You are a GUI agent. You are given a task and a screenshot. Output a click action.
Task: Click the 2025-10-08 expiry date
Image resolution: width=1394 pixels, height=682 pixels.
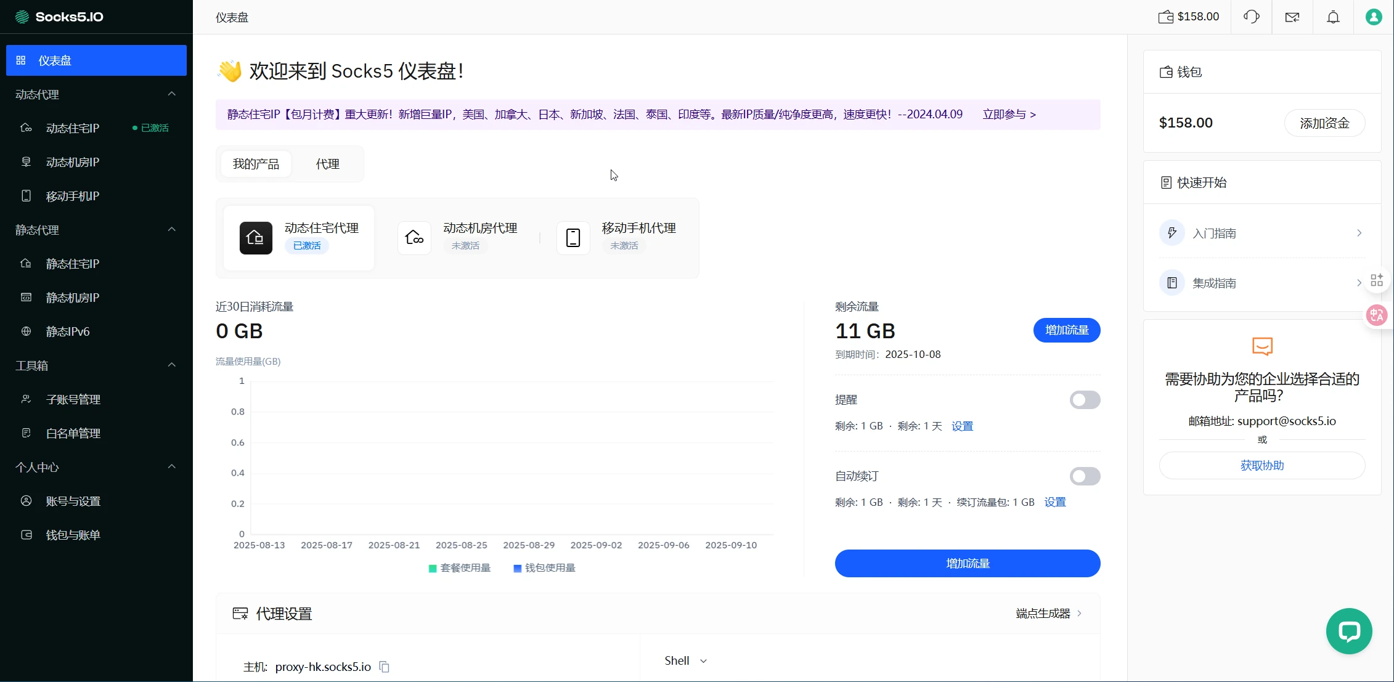pyautogui.click(x=913, y=355)
